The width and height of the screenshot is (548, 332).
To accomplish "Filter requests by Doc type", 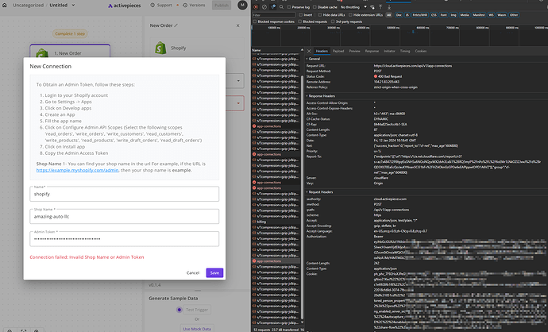I will [x=399, y=15].
